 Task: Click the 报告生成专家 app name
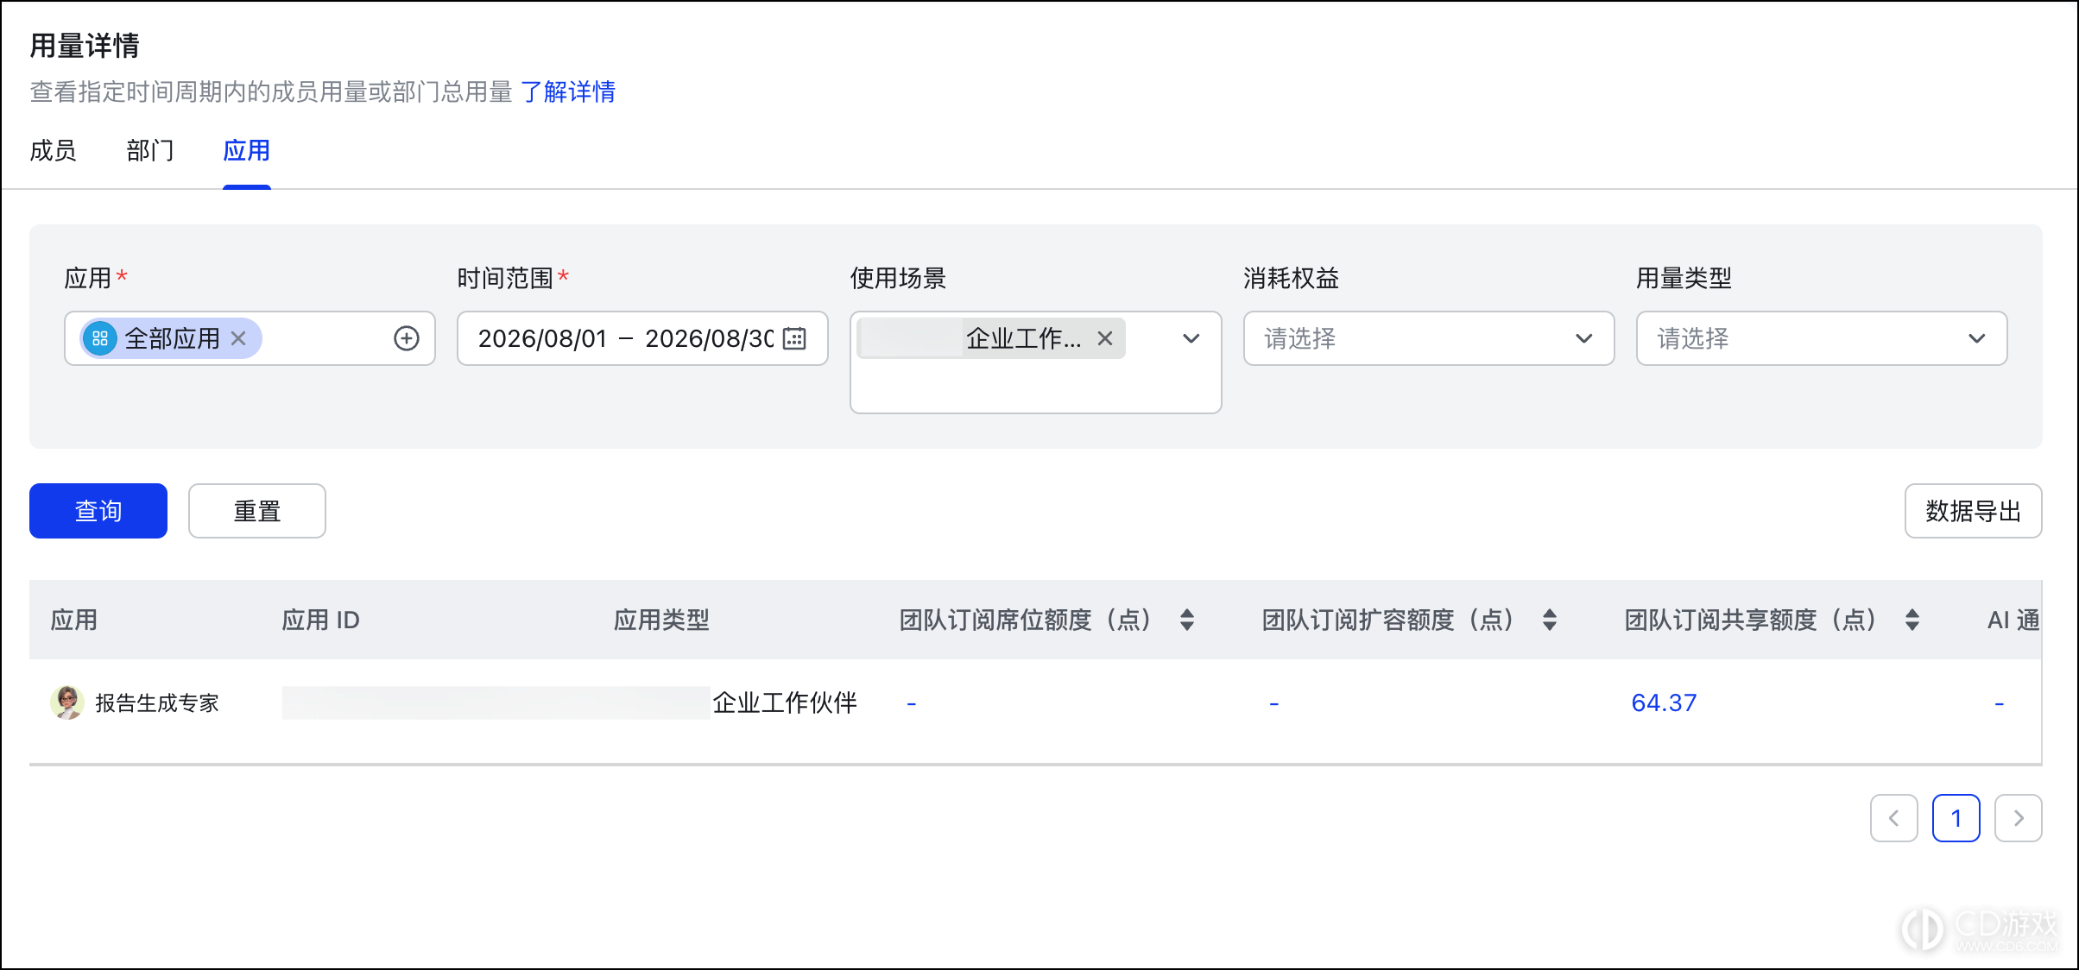(157, 703)
